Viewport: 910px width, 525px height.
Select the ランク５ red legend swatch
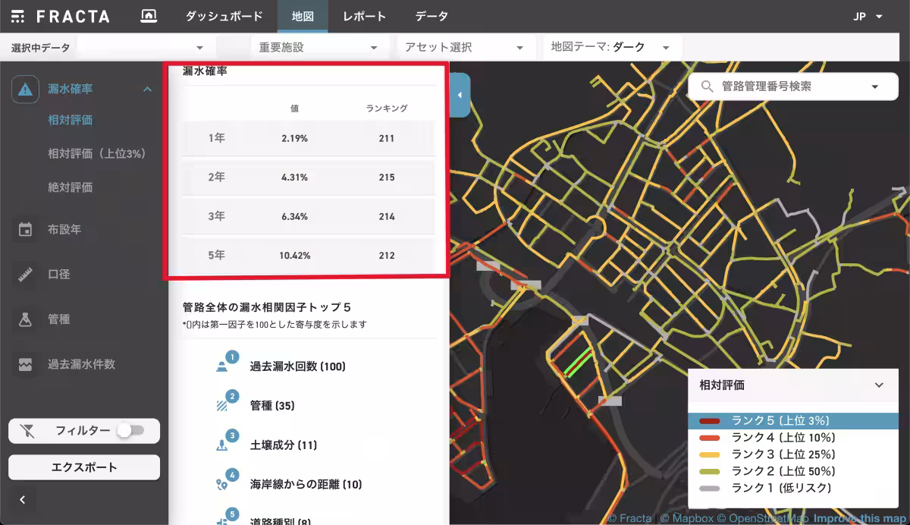(x=709, y=421)
